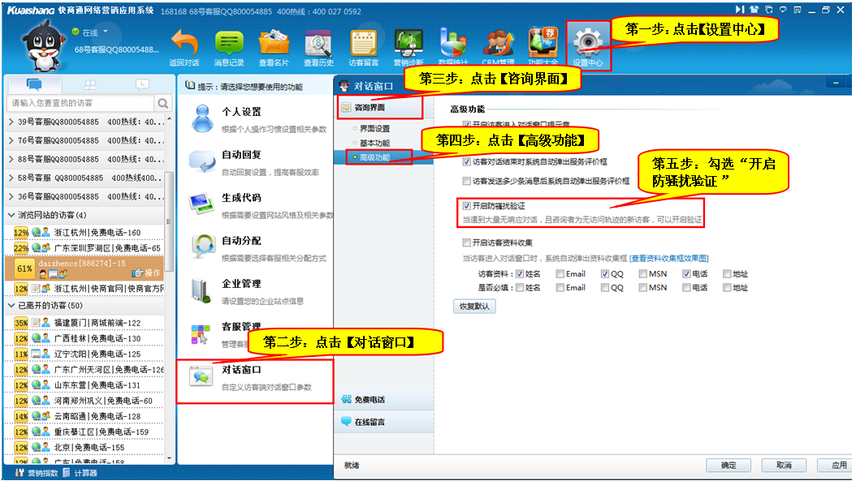Click the 恢复默认 button
Screen dimensions: 856x481
coord(473,307)
